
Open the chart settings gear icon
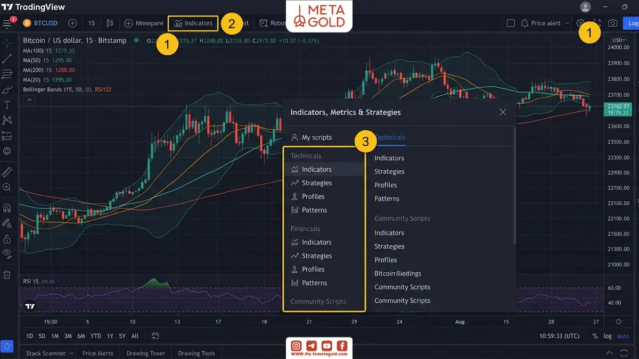point(580,23)
